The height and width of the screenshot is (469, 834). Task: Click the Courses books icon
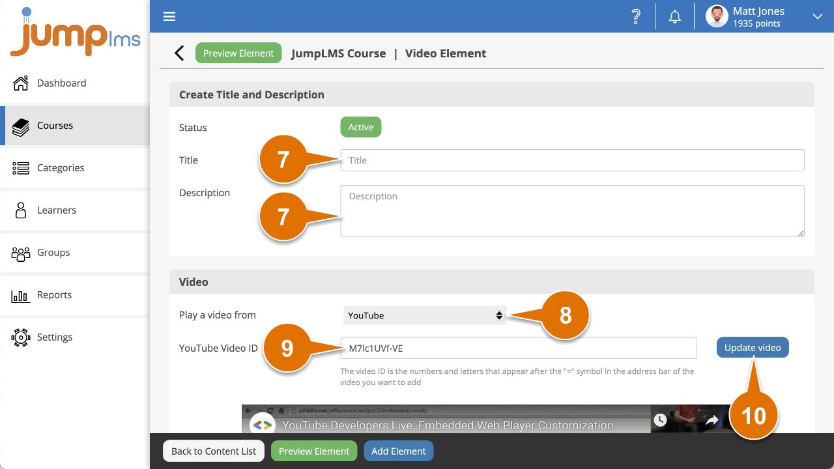point(21,126)
